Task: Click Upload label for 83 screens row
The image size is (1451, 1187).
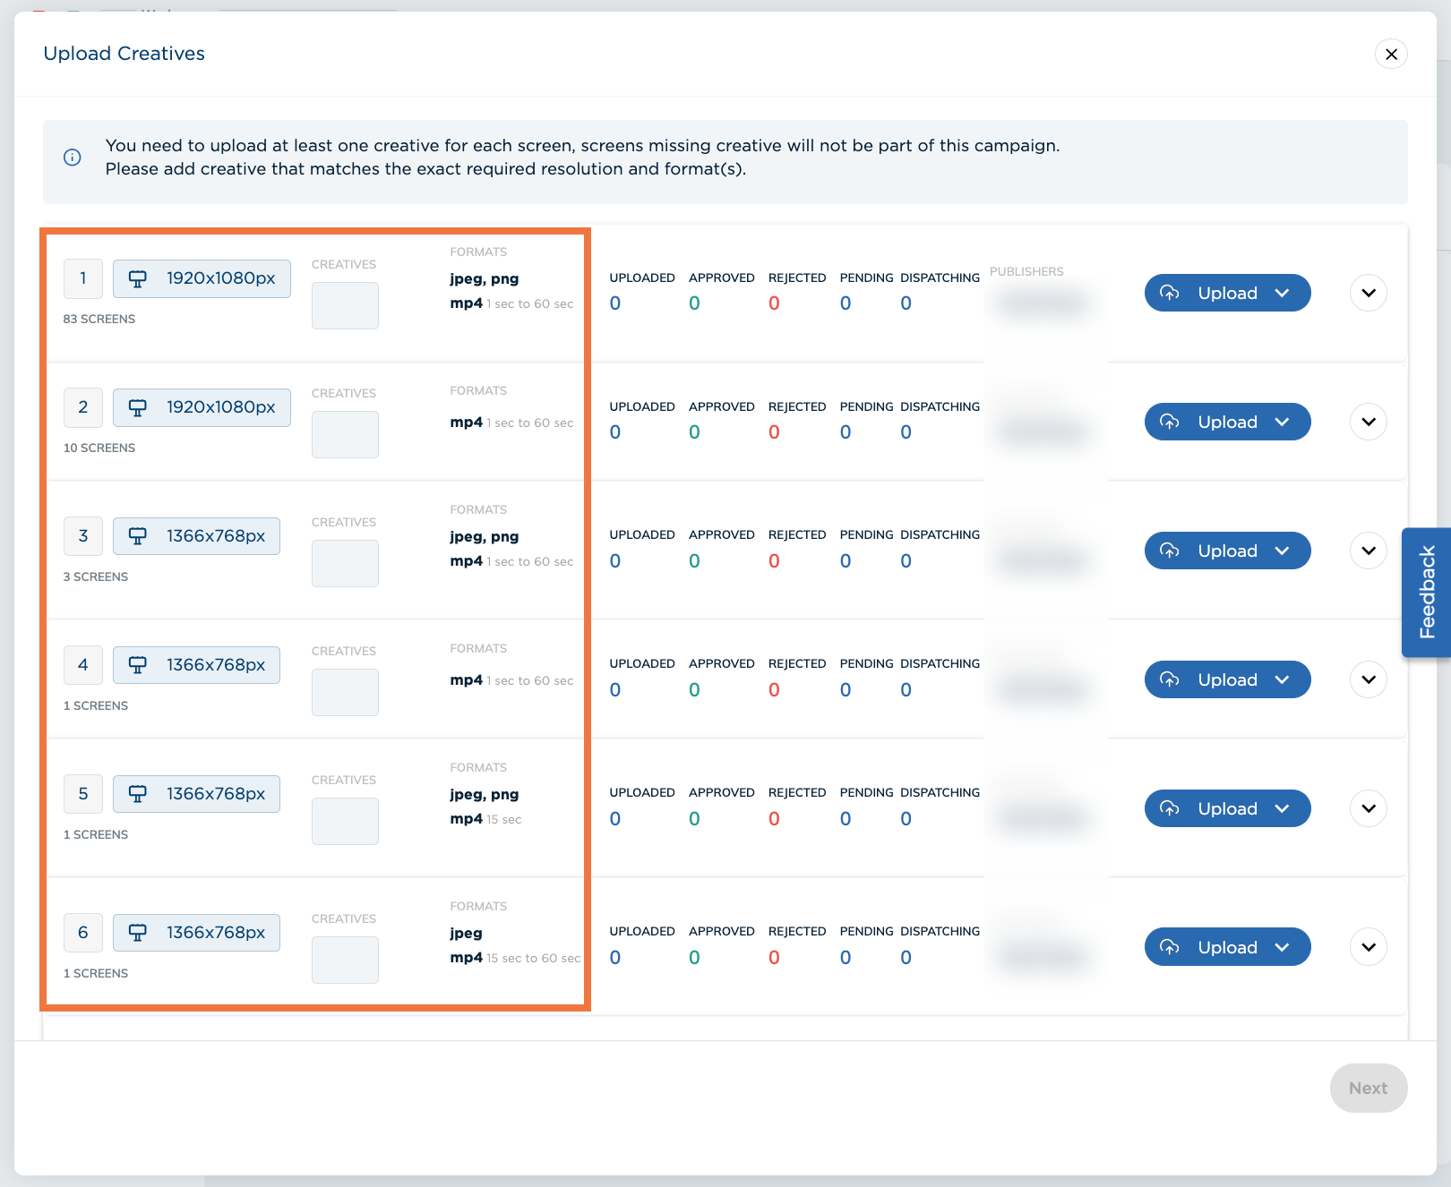Action: coord(1227,293)
